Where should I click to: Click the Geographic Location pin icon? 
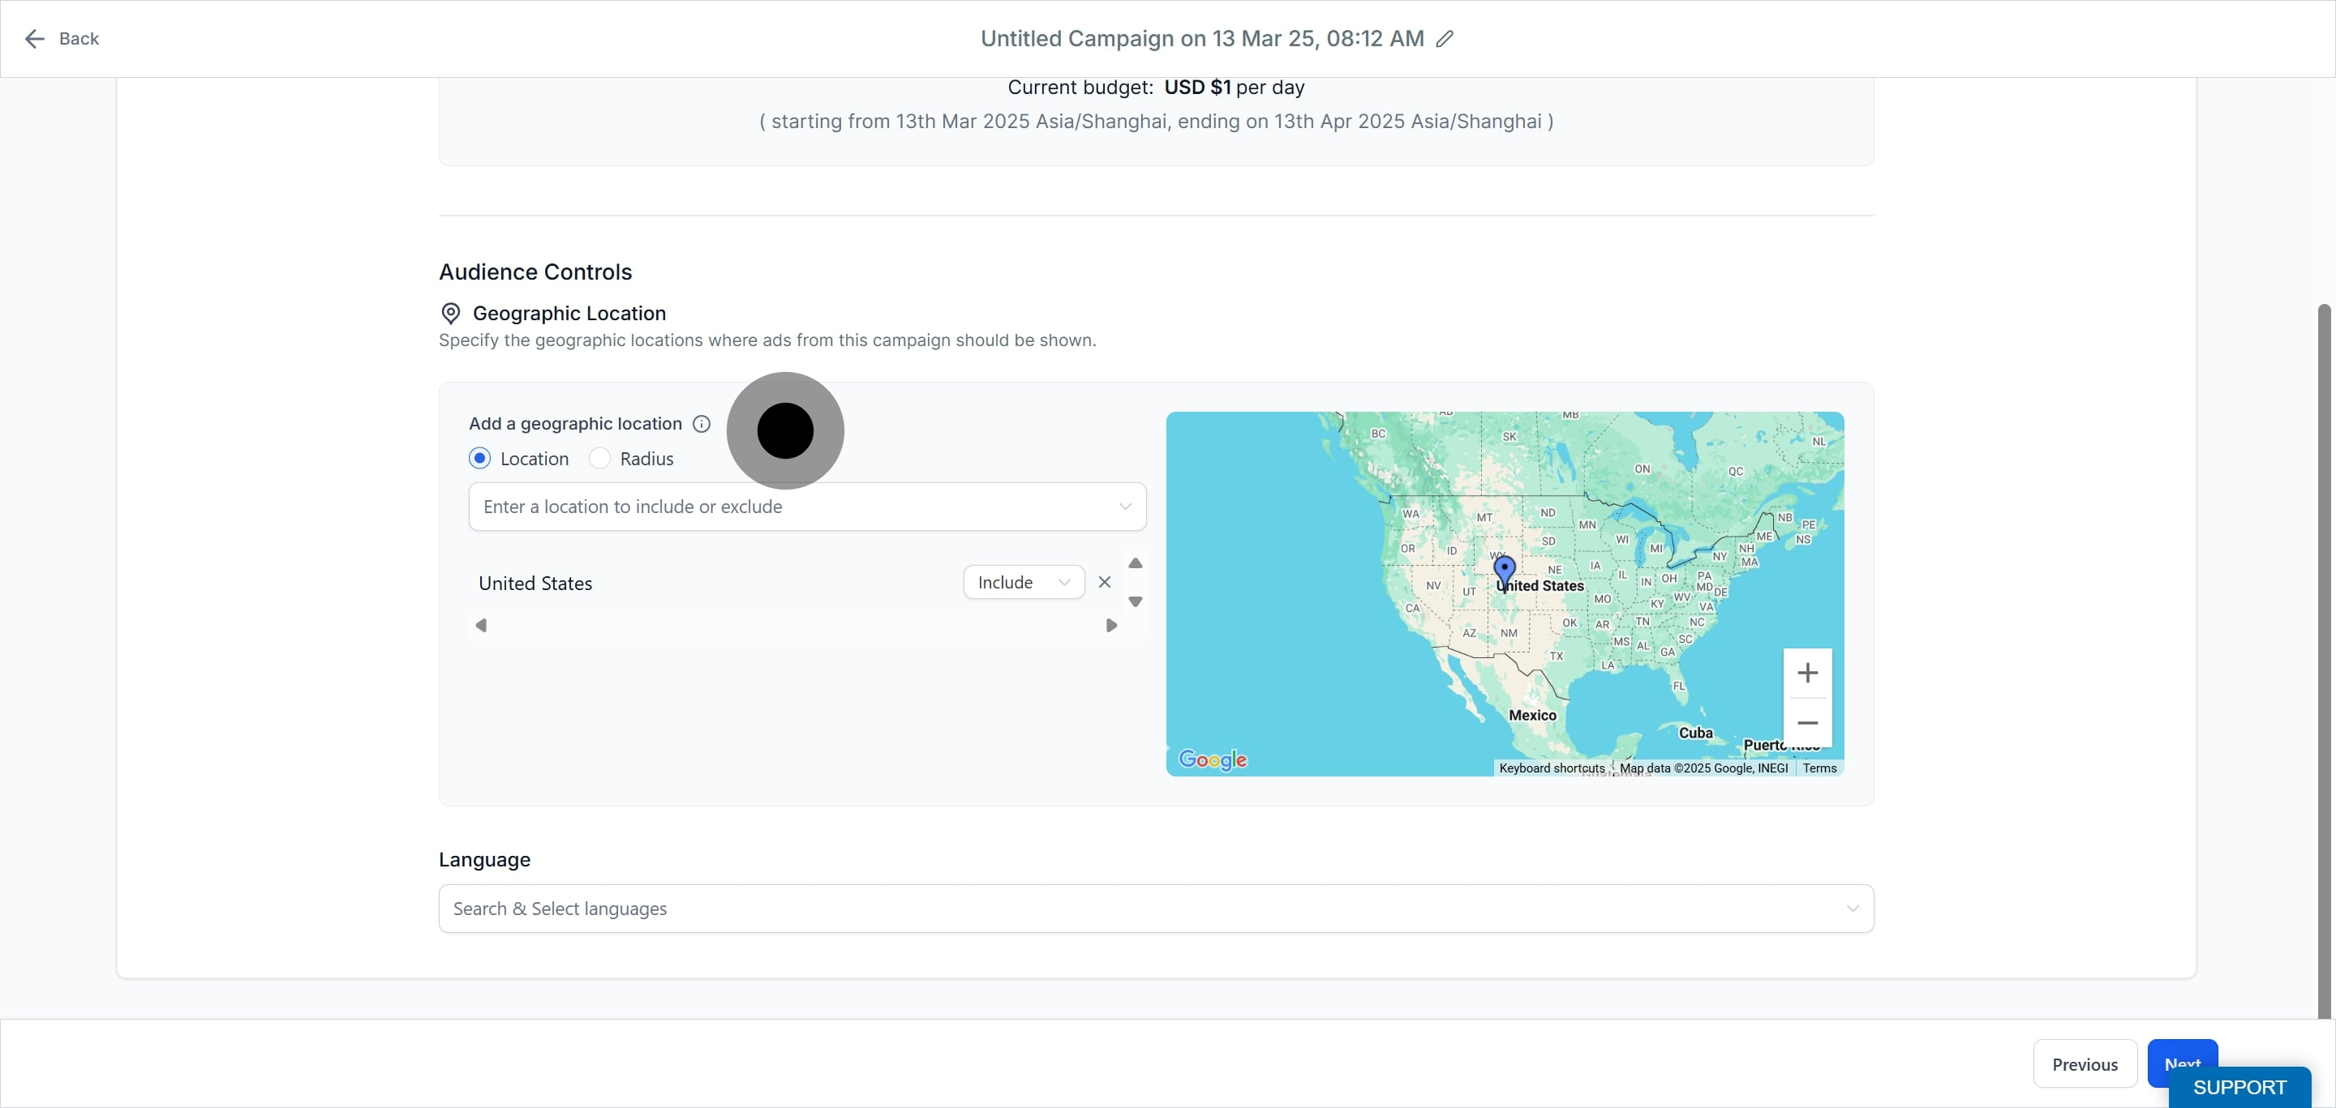point(450,314)
